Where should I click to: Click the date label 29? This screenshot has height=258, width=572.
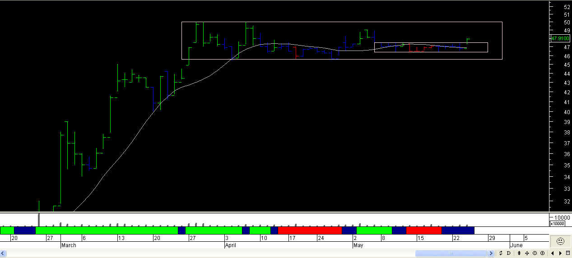492,238
